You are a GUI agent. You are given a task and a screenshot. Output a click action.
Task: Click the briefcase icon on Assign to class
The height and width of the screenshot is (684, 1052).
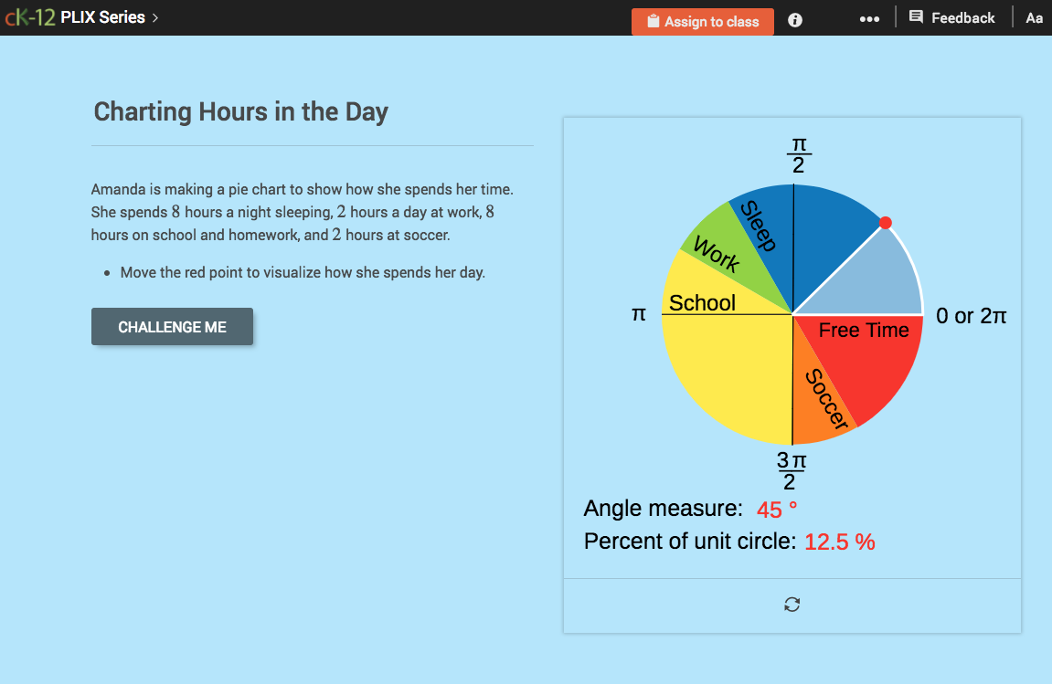[x=653, y=21]
